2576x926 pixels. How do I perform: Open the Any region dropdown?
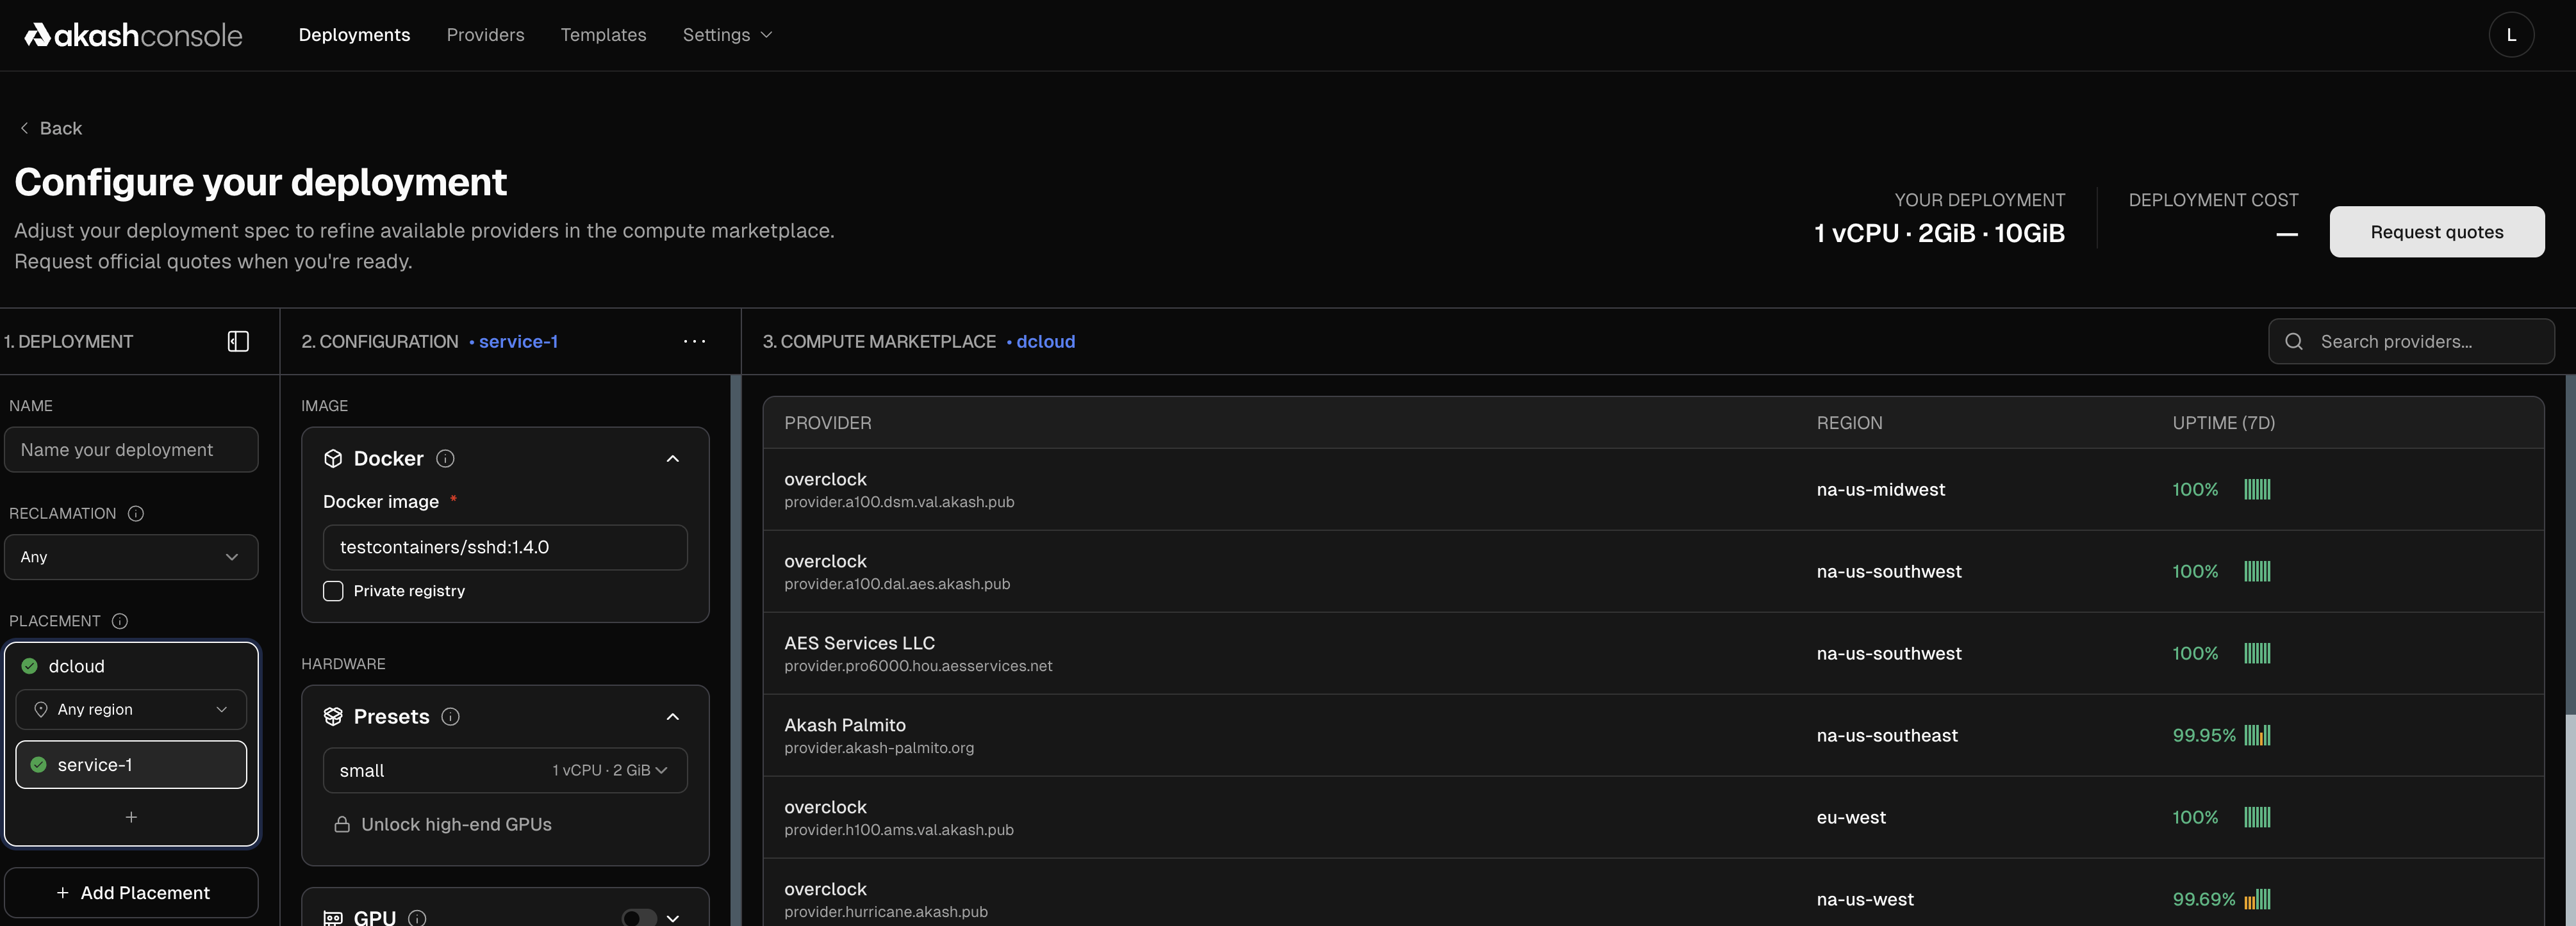[x=131, y=710]
